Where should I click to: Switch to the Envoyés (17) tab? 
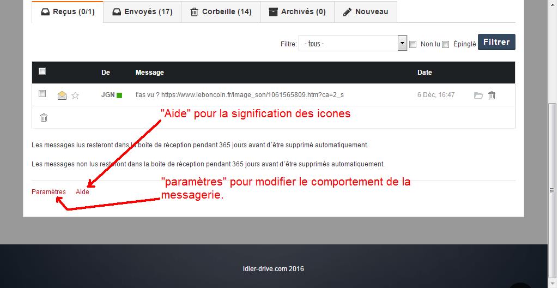pos(142,11)
